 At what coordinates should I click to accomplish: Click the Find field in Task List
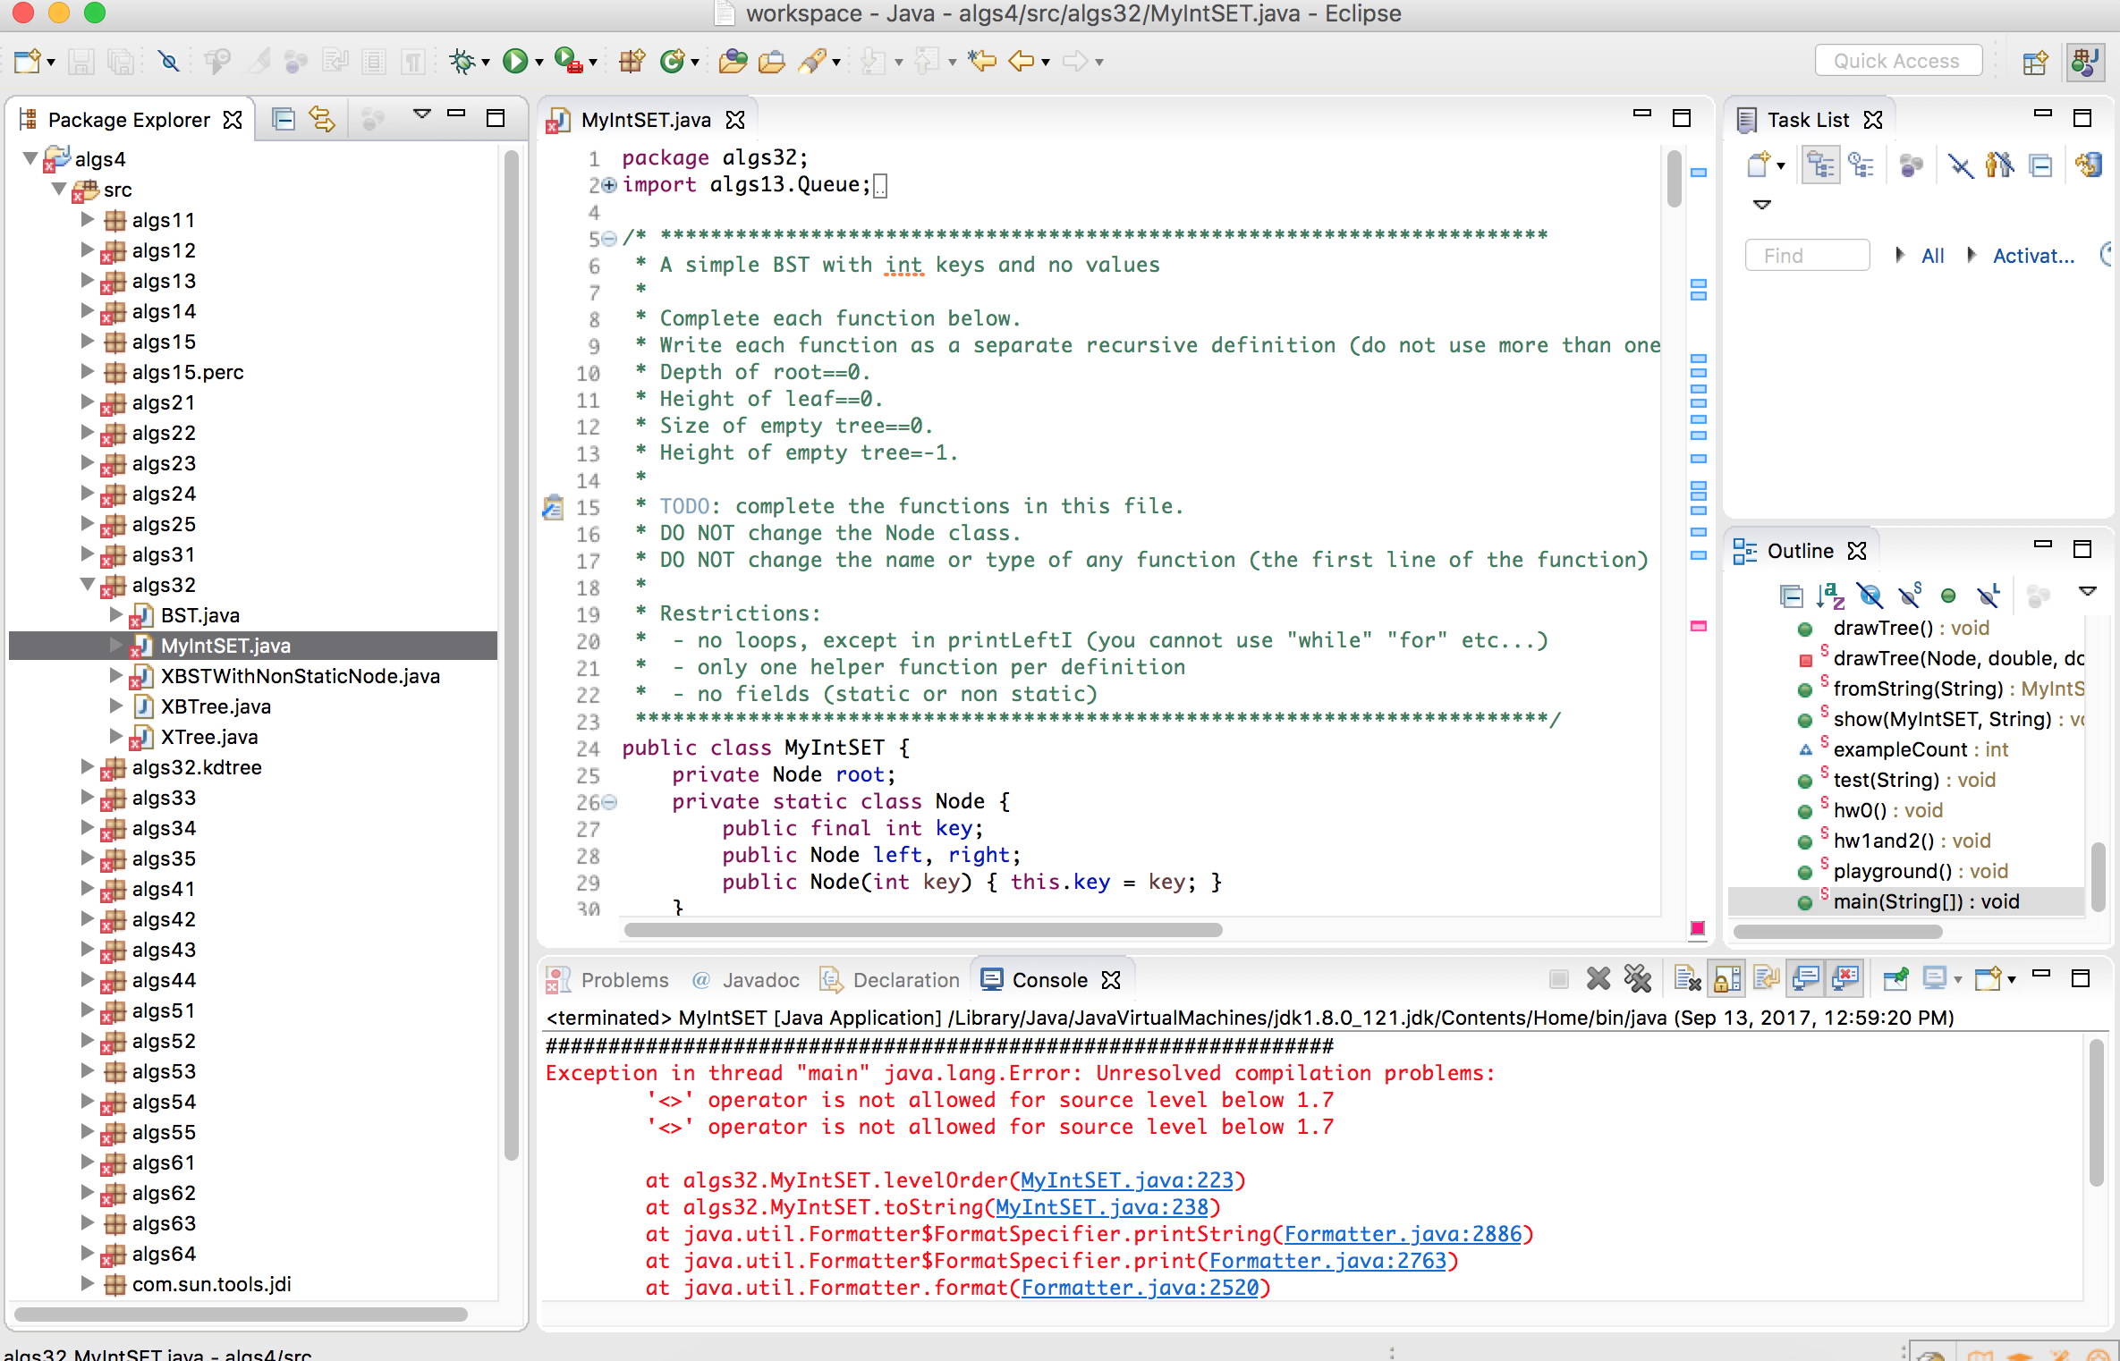[1806, 255]
